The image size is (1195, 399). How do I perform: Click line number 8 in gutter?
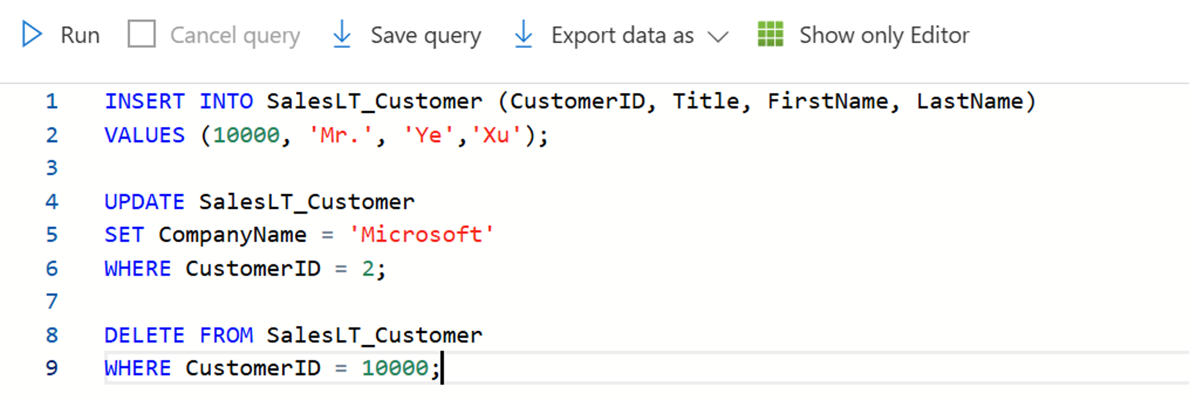click(x=52, y=335)
